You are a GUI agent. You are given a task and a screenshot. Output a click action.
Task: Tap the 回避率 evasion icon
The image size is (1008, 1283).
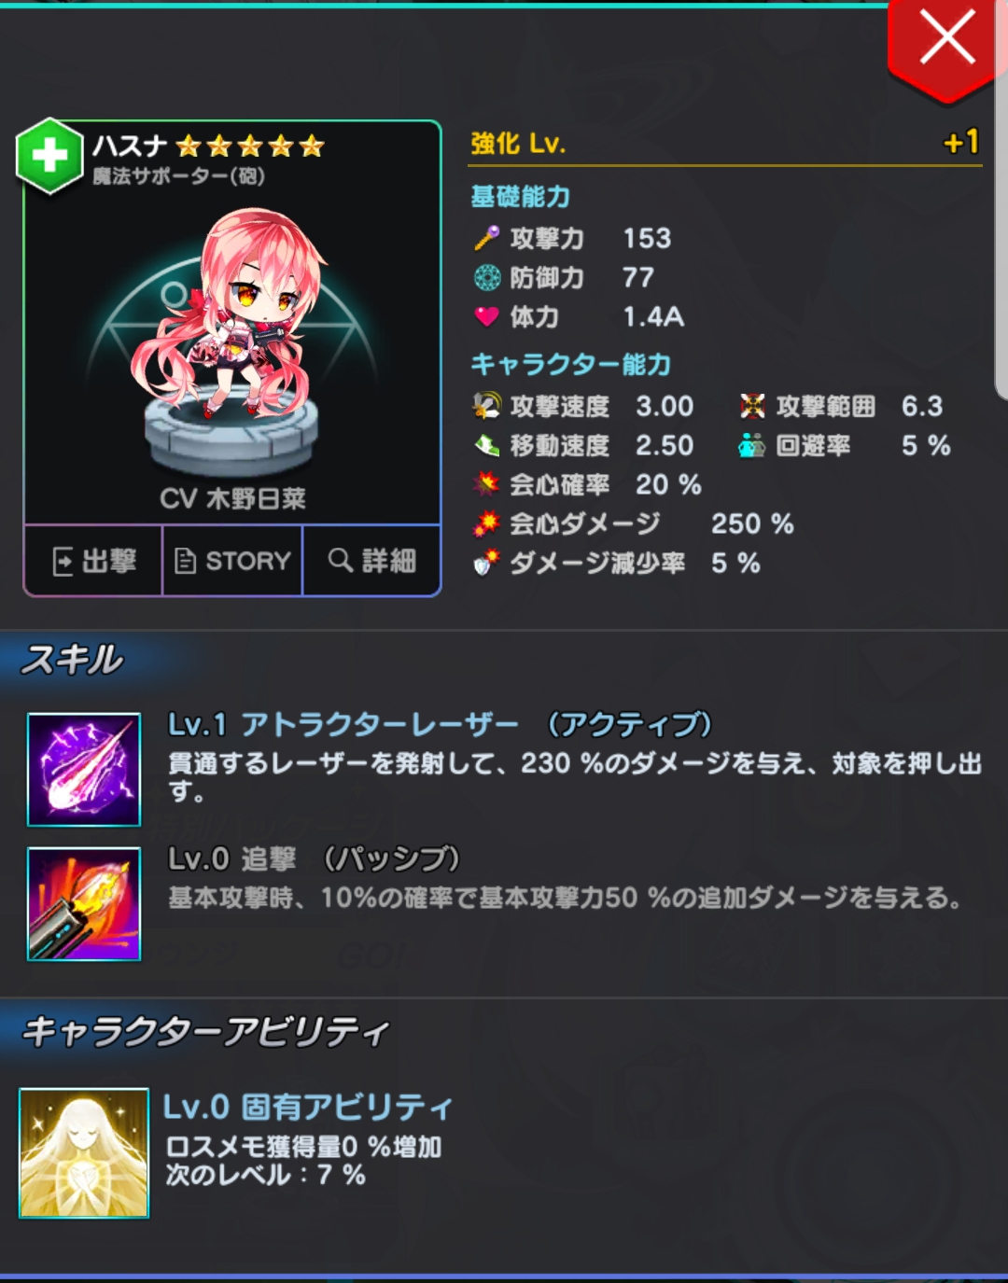tap(752, 446)
